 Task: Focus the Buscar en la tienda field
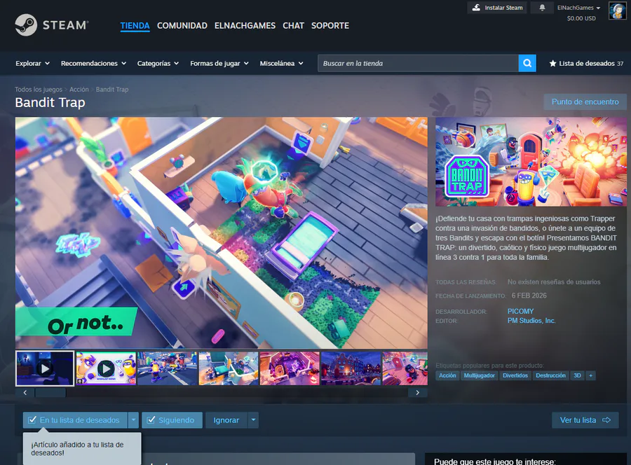click(x=418, y=64)
